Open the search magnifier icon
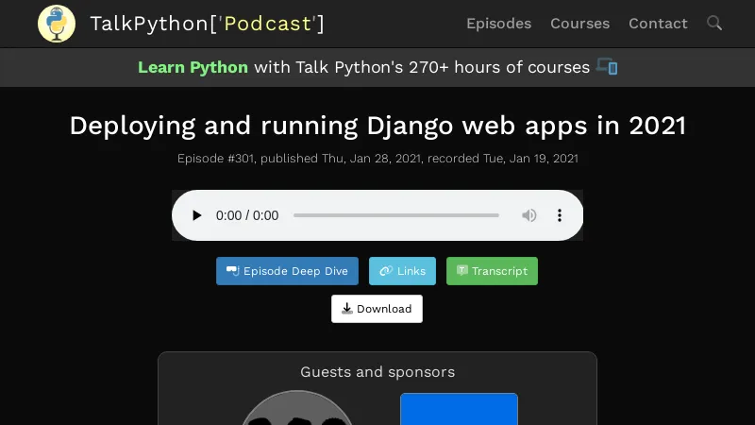 point(714,23)
